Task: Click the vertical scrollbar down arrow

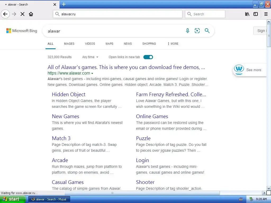Action: (269, 188)
